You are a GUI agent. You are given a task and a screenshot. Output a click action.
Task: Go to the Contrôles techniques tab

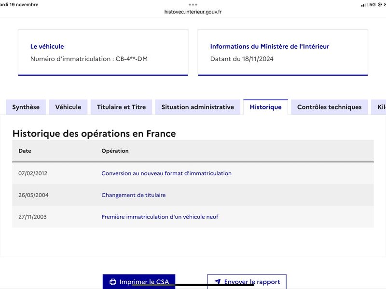pos(330,107)
